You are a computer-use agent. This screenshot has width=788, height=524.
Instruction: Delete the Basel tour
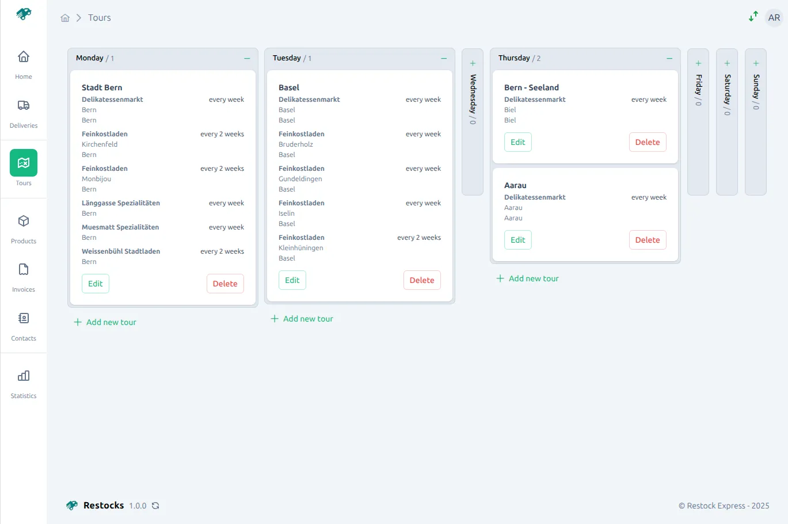[422, 280]
